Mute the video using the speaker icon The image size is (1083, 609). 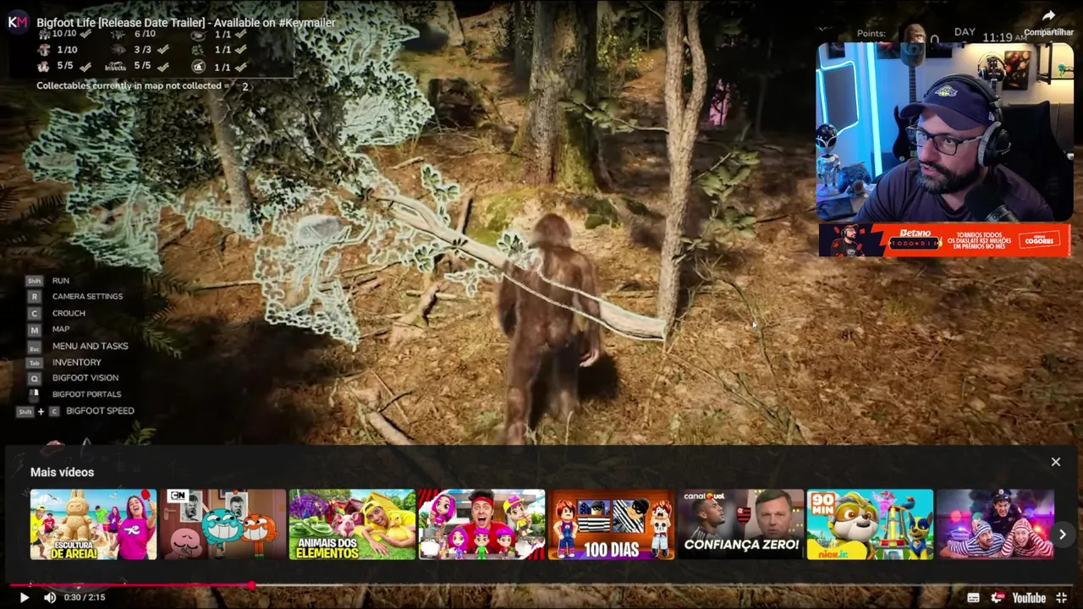click(50, 597)
